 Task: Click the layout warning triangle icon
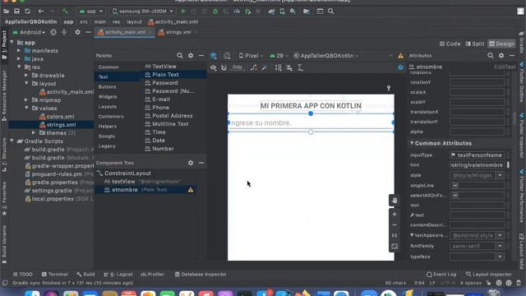click(400, 56)
